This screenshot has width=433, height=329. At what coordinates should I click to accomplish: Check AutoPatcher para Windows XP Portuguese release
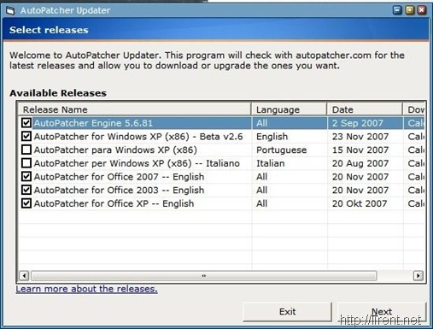(26, 150)
